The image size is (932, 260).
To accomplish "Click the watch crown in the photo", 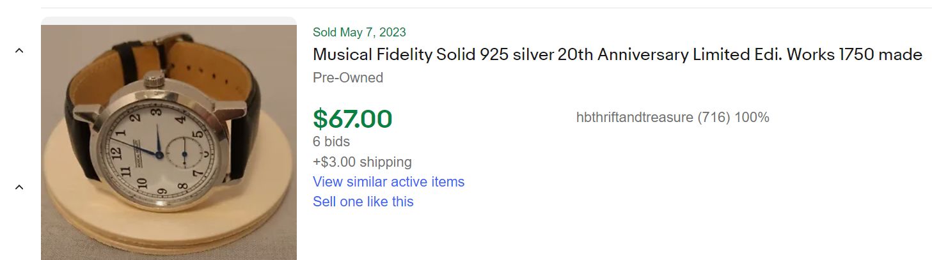I will coord(154,81).
